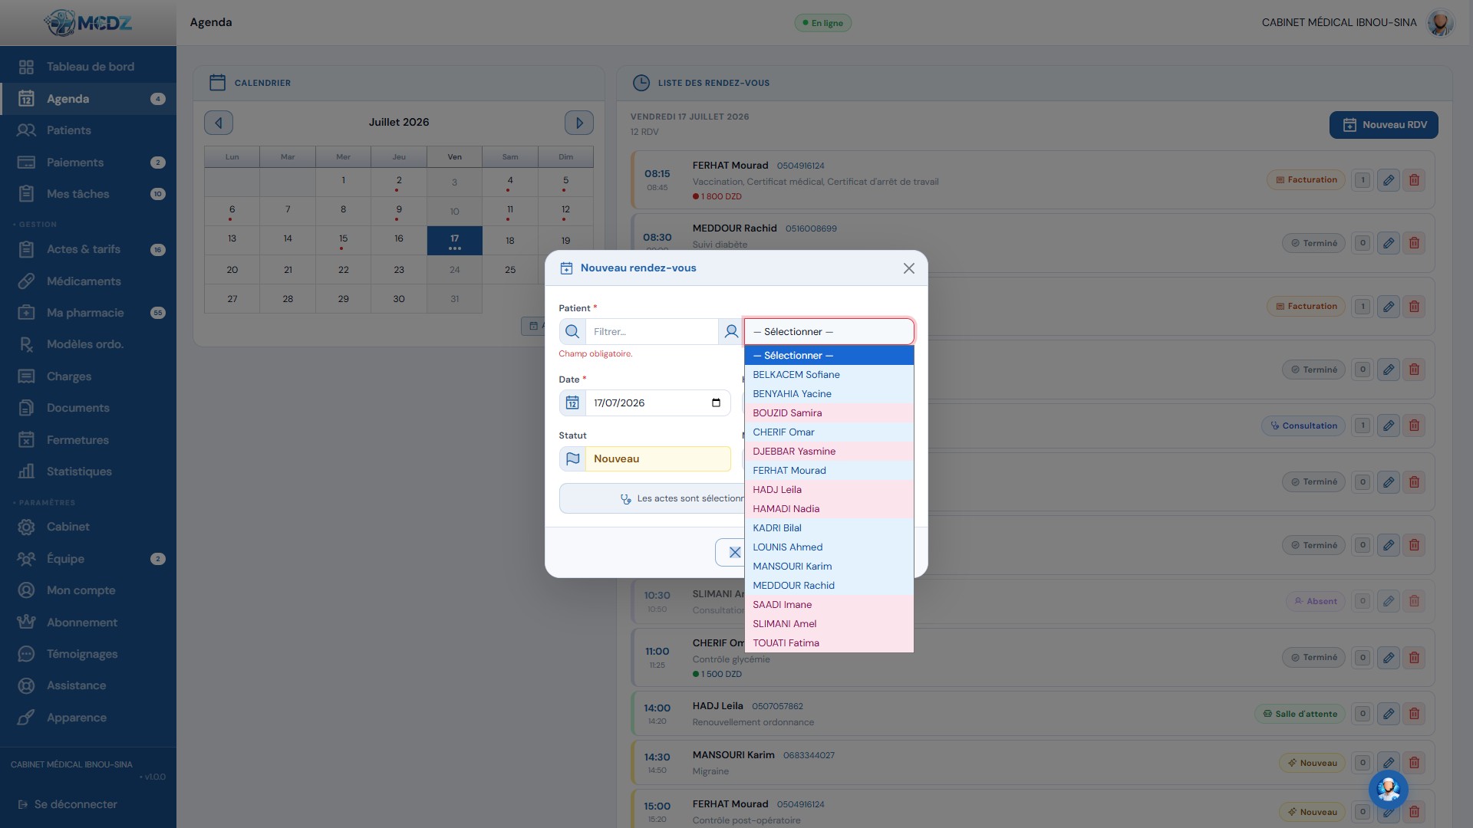Open Ma pharmacie in sidebar

(x=88, y=313)
